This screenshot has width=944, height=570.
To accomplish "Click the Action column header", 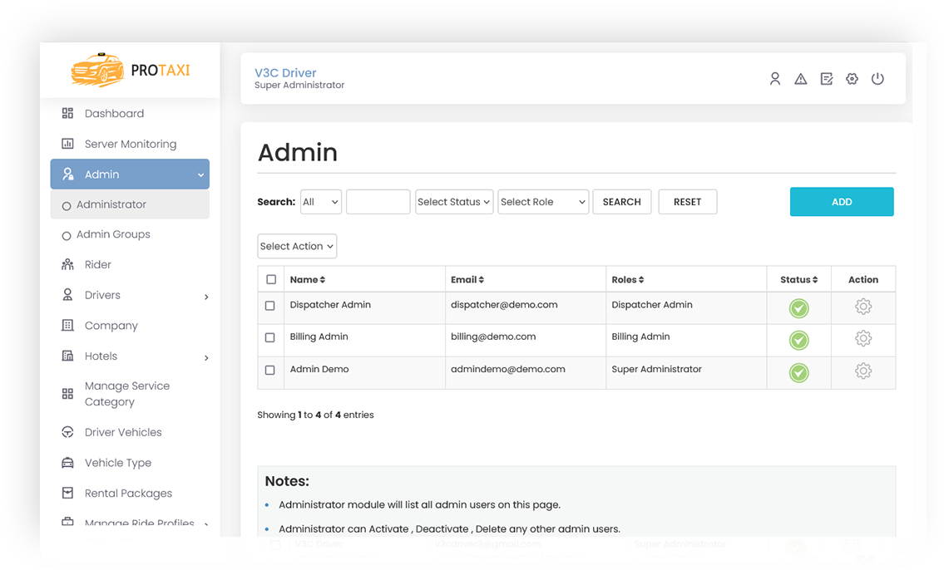I will coord(862,279).
